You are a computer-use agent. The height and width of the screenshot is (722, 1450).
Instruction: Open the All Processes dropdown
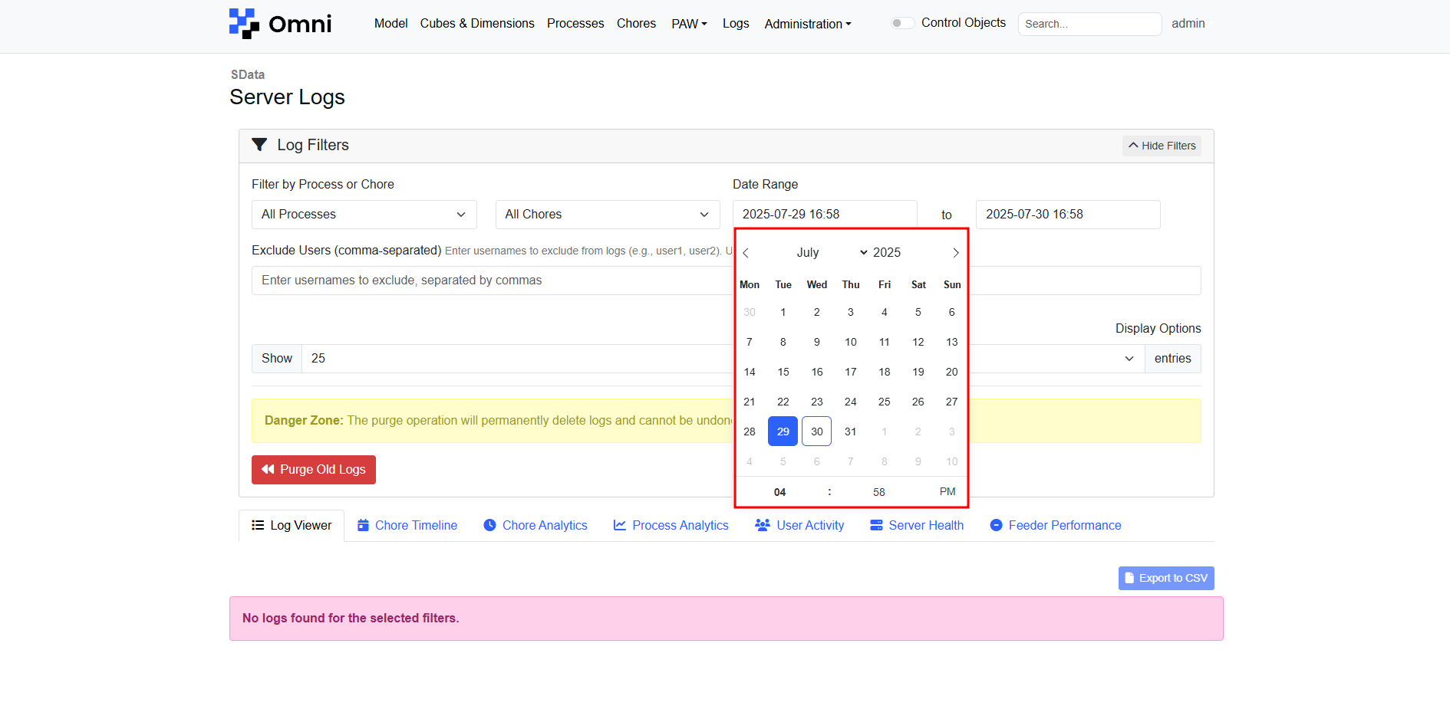click(364, 215)
